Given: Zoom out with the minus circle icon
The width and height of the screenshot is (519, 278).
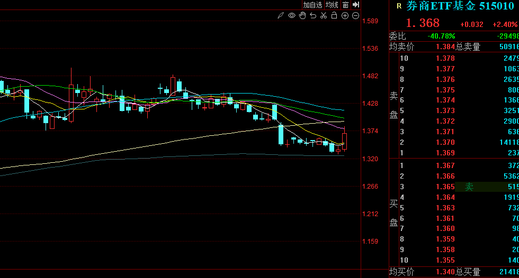Looking at the screenshot, I should pyautogui.click(x=355, y=16).
